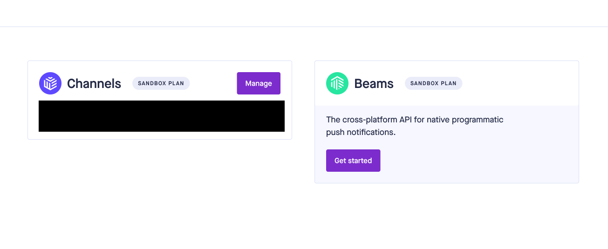Click the word 'PLAN' in the Channels badge
Image resolution: width=608 pixels, height=249 pixels.
click(176, 84)
